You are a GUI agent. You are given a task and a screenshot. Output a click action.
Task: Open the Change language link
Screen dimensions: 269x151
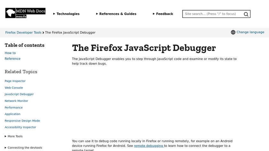[250, 32]
